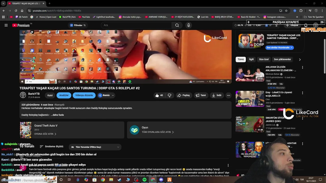This screenshot has width=326, height=183.
Task: Open SMURFÜM DİYEN video thumbnail
Action: (250, 124)
